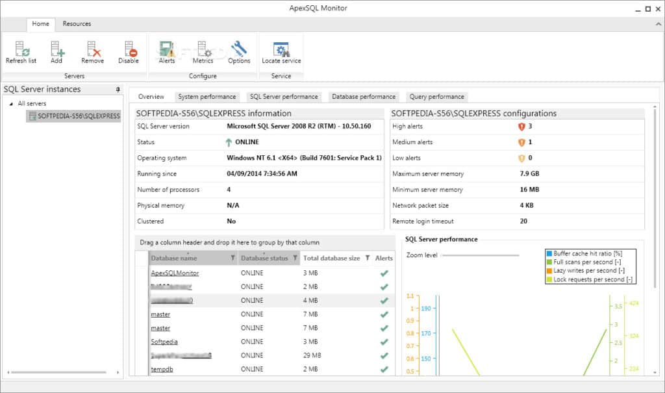Adjust the Zoom level slider
This screenshot has height=393, width=665.
481,255
